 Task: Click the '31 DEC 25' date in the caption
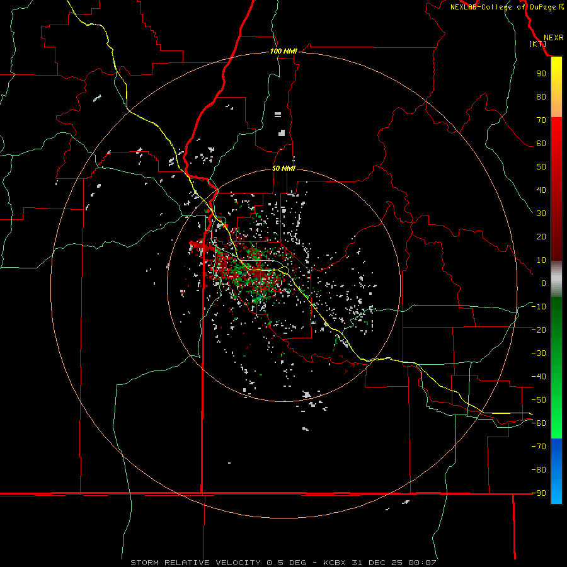377,563
